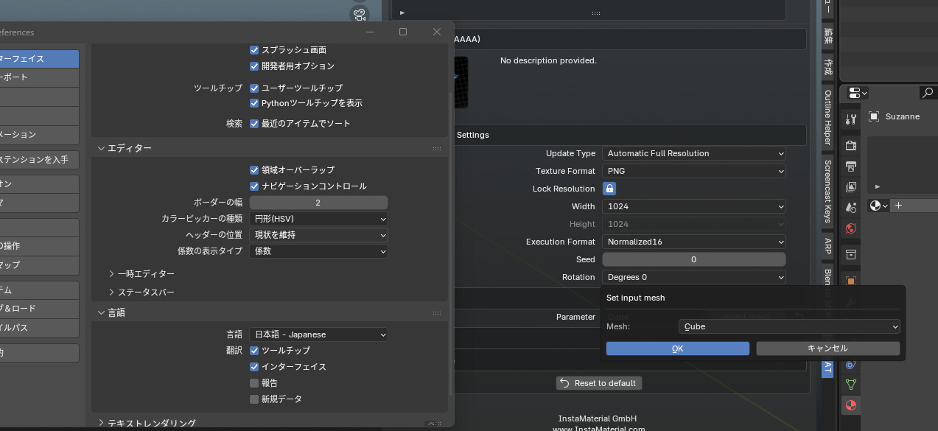
Task: Confirm with the OK button
Action: pyautogui.click(x=677, y=348)
